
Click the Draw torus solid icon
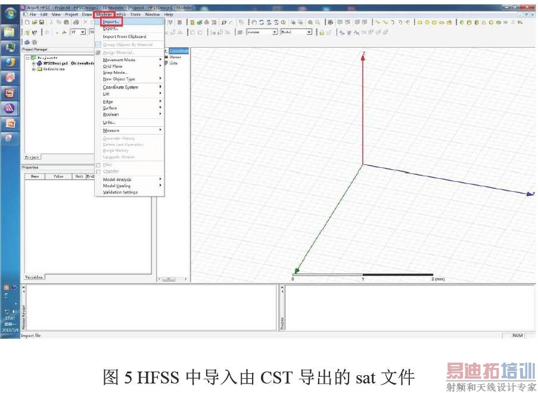pos(499,23)
